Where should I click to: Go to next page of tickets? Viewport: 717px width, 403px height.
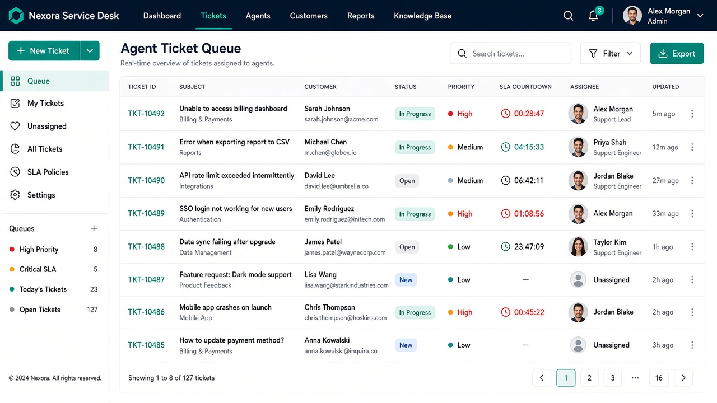683,378
